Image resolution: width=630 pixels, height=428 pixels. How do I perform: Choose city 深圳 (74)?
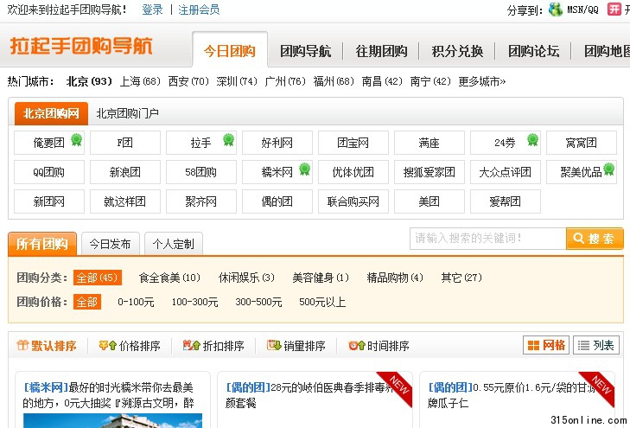click(x=237, y=81)
